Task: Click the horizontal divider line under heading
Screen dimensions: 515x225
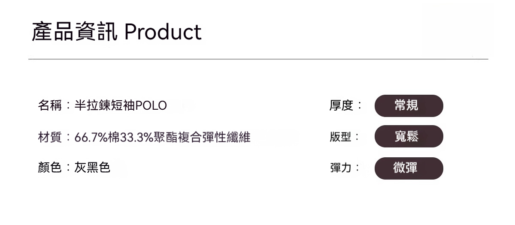Action: 257,59
